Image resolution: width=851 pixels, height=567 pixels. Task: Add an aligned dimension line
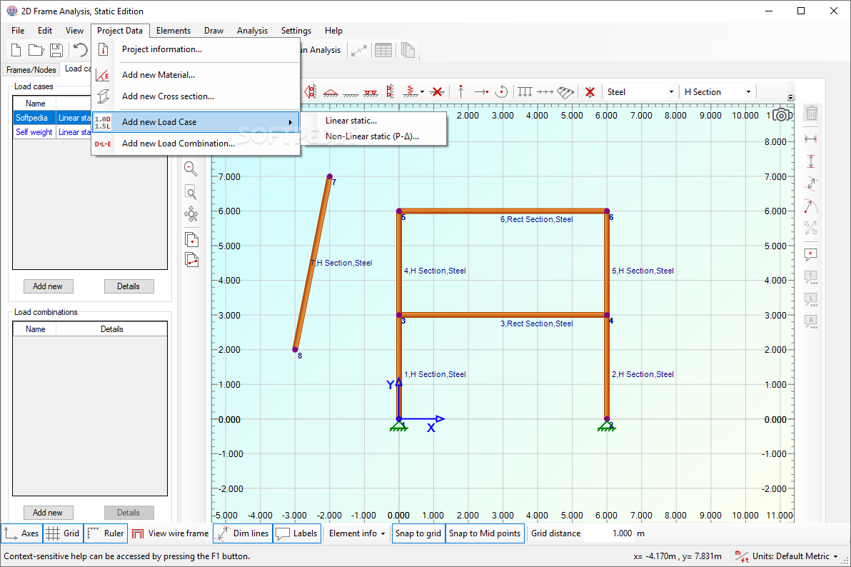[x=811, y=184]
